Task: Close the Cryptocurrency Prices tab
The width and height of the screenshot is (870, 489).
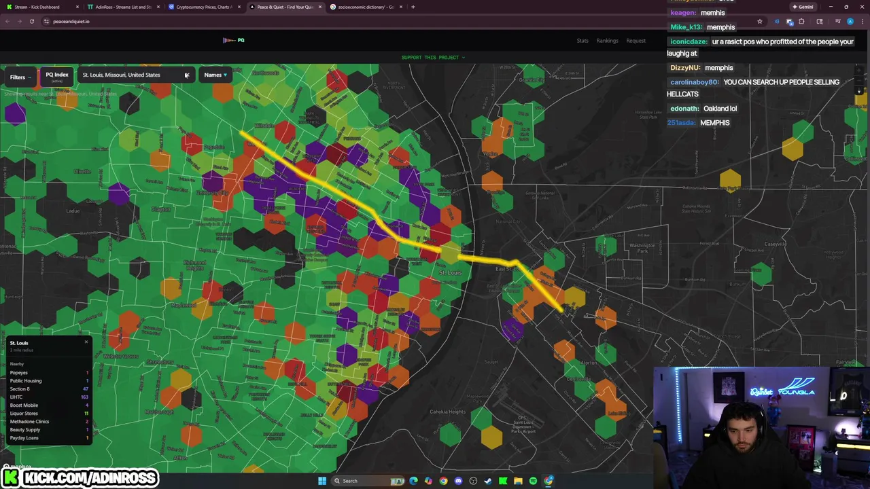Action: [239, 7]
